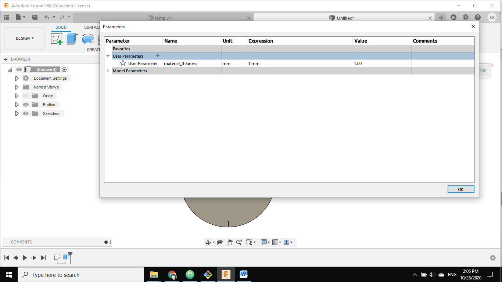Open File Explorer from the taskbar
502x282 pixels.
[154, 275]
